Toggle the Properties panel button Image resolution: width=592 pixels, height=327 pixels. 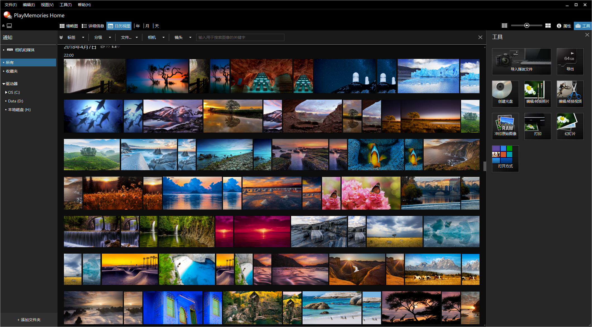click(564, 26)
